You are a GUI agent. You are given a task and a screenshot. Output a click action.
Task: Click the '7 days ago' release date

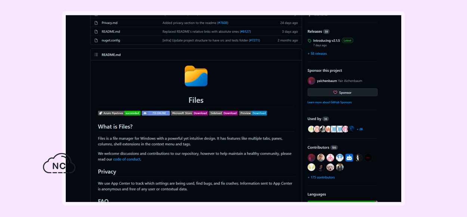pyautogui.click(x=320, y=45)
